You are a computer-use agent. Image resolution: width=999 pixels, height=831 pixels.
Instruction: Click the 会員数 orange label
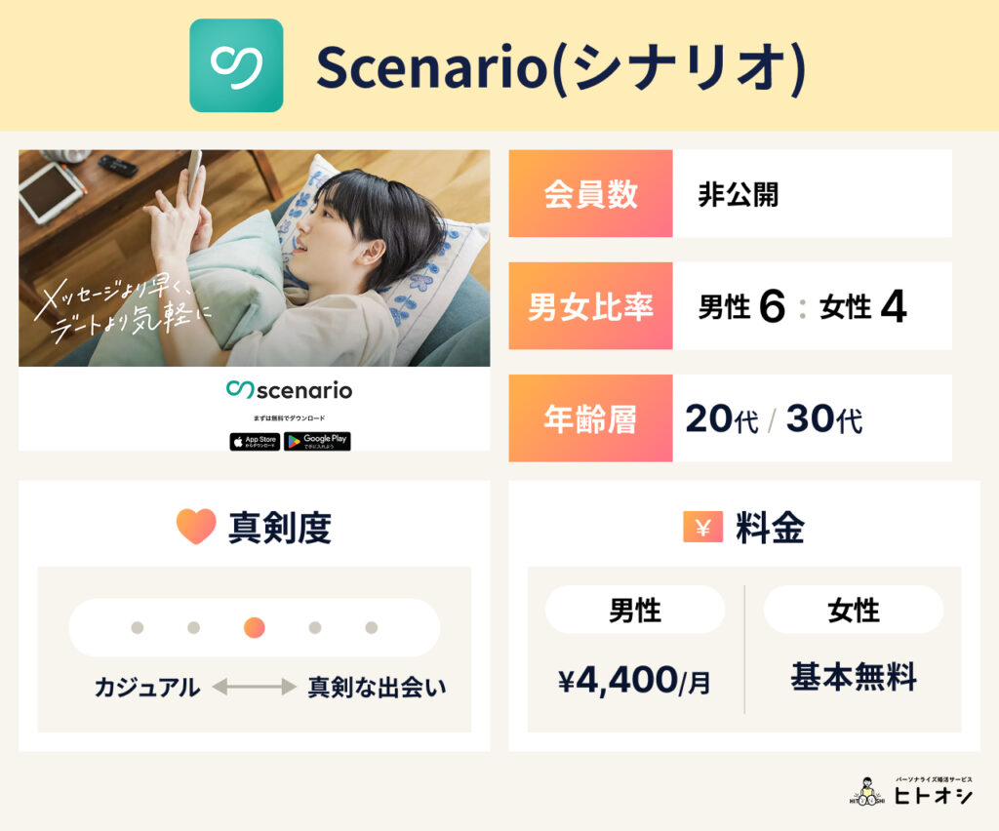pyautogui.click(x=590, y=193)
